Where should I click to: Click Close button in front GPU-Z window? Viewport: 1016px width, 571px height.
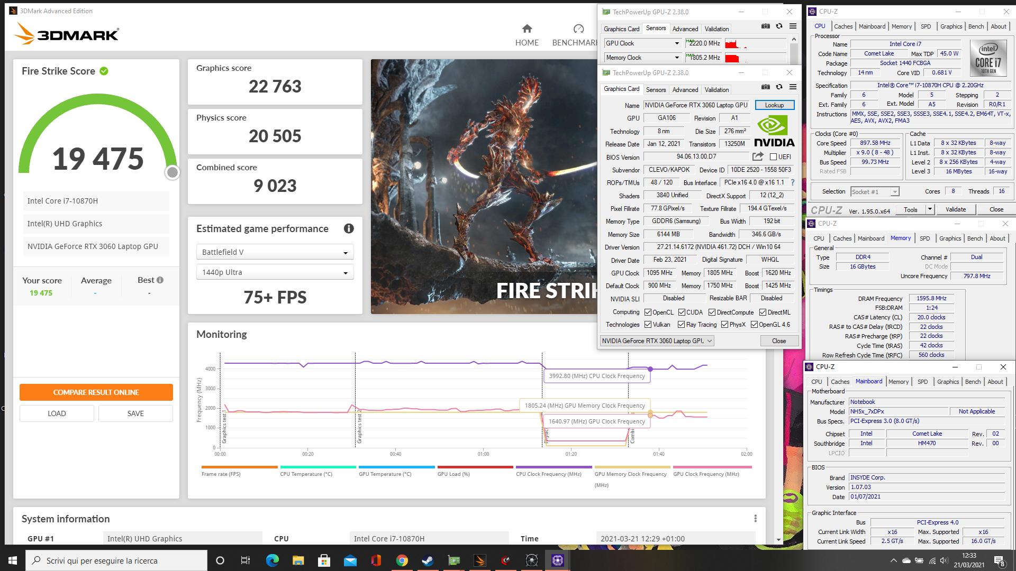[x=779, y=341]
